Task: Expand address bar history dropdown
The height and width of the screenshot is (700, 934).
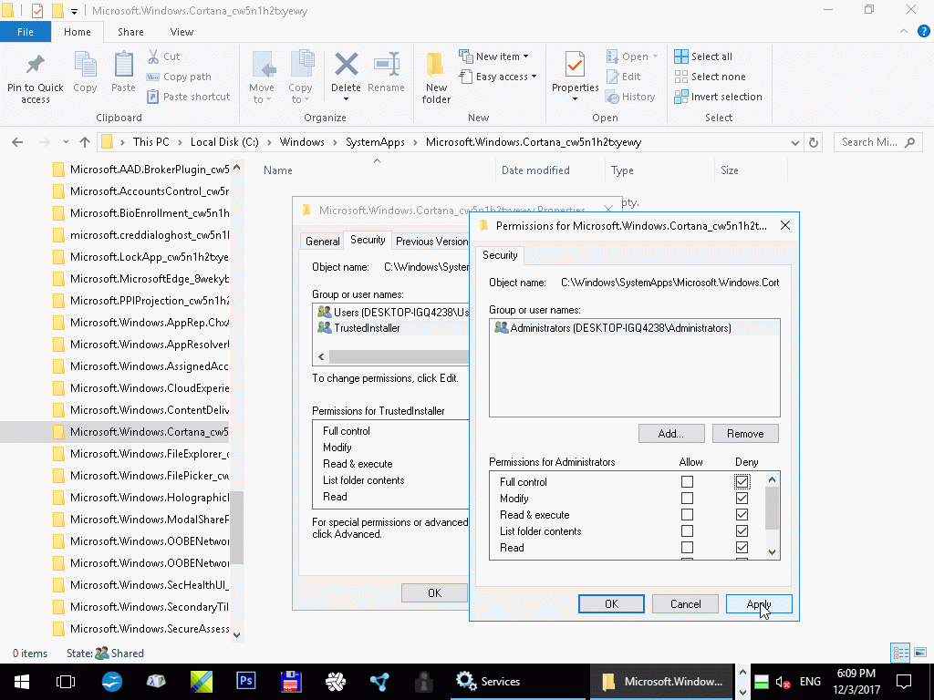Action: [x=794, y=142]
